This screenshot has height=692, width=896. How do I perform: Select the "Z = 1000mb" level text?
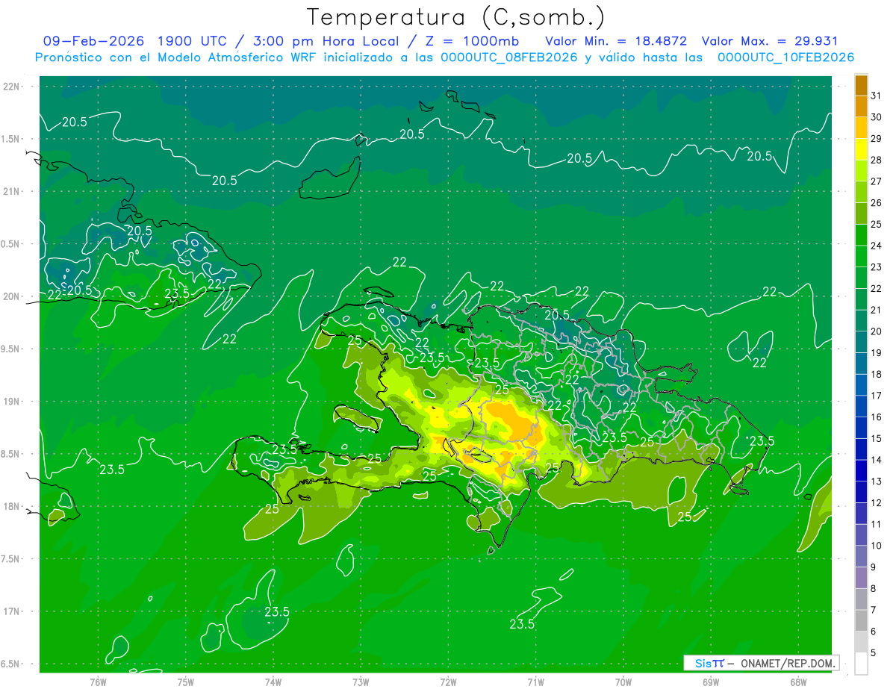click(x=470, y=41)
